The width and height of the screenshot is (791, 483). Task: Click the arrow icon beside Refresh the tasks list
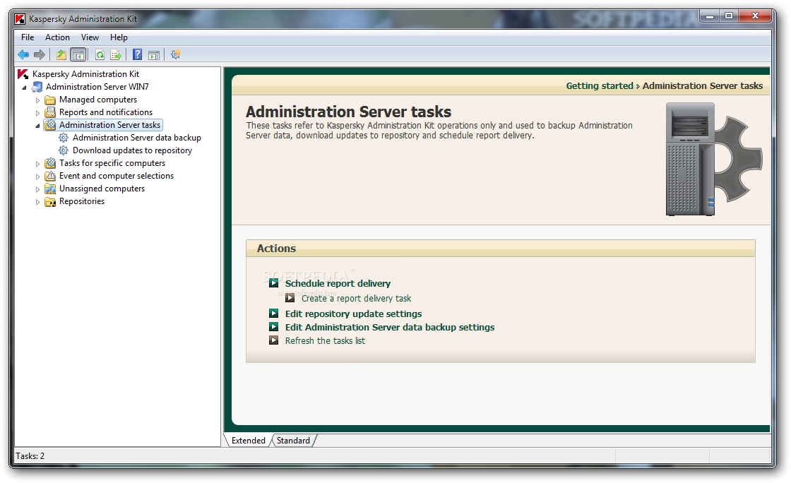(274, 340)
